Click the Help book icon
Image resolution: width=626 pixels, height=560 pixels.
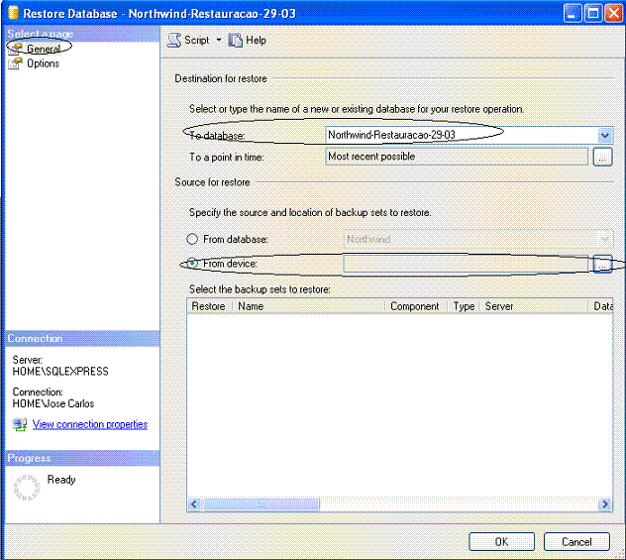pyautogui.click(x=235, y=40)
